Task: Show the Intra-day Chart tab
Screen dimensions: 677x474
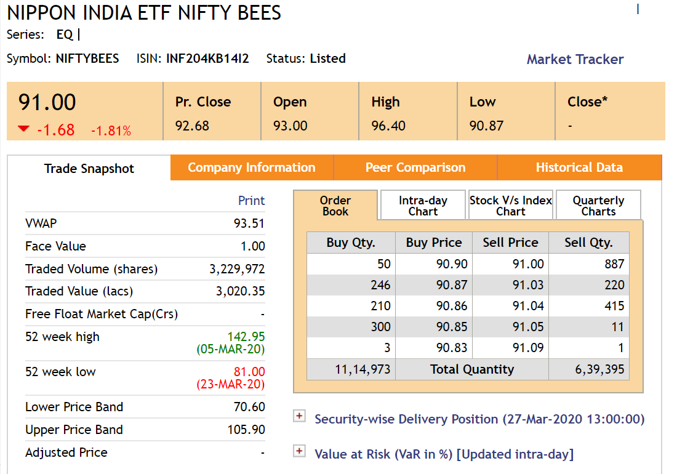Action: click(x=423, y=206)
